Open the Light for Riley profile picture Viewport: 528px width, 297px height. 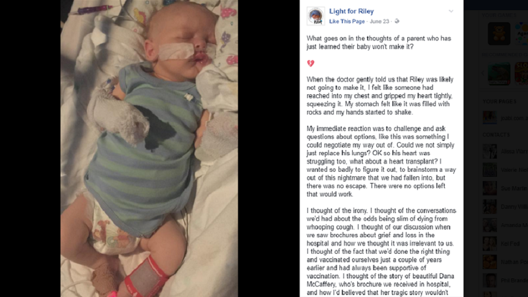click(x=316, y=16)
